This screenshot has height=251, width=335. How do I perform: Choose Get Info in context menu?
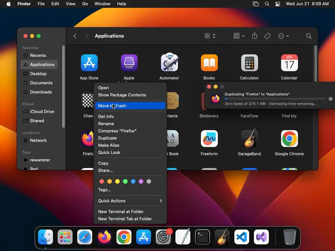point(130,117)
